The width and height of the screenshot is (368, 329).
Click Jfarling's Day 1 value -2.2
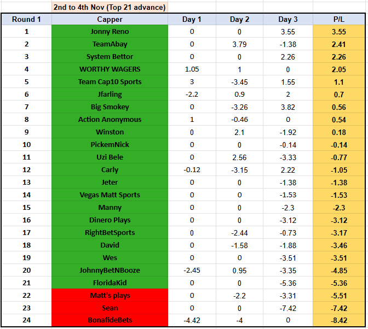point(192,95)
